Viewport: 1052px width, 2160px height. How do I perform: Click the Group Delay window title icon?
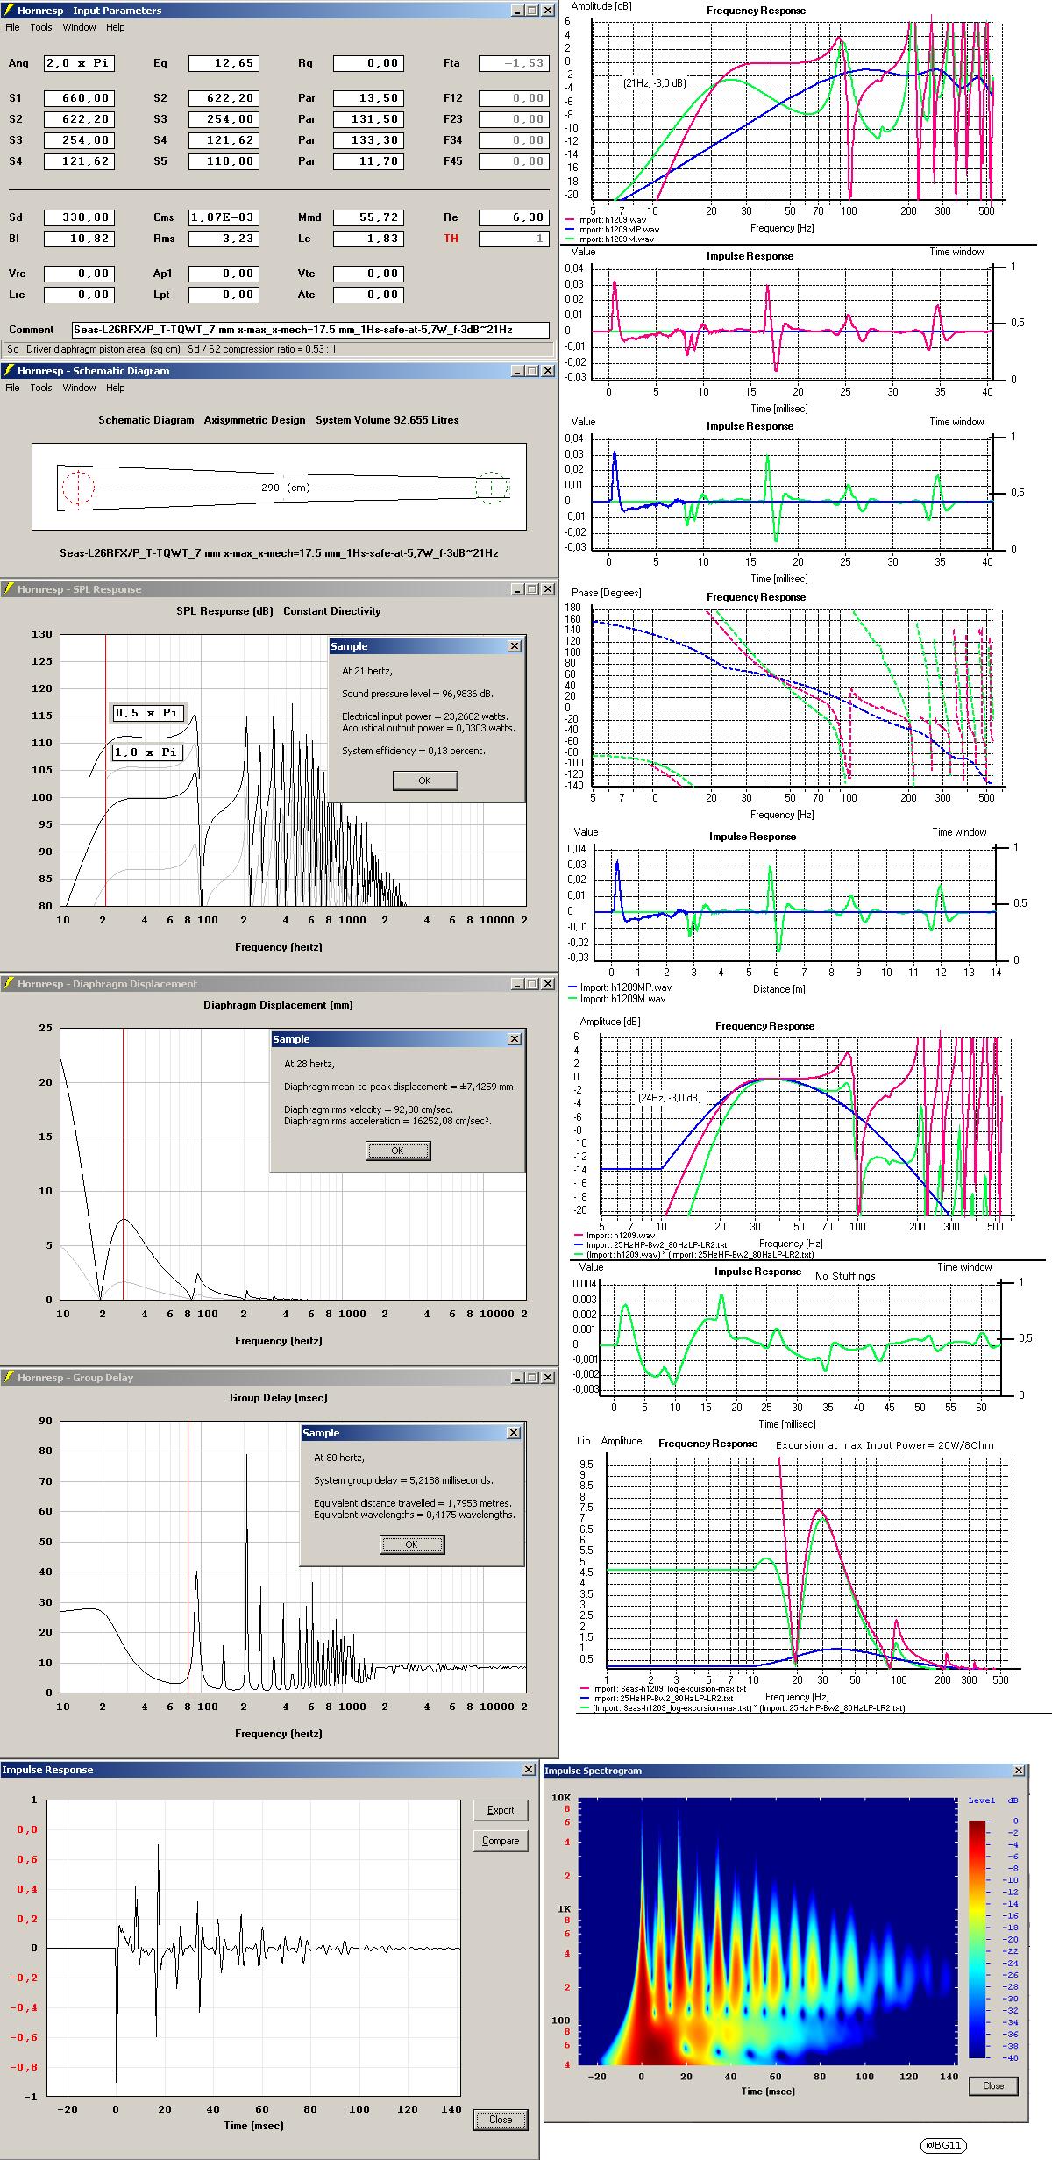coord(9,1378)
